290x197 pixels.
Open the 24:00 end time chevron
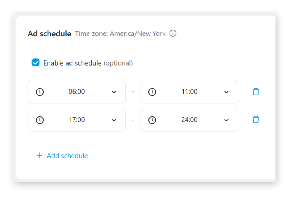coord(226,120)
